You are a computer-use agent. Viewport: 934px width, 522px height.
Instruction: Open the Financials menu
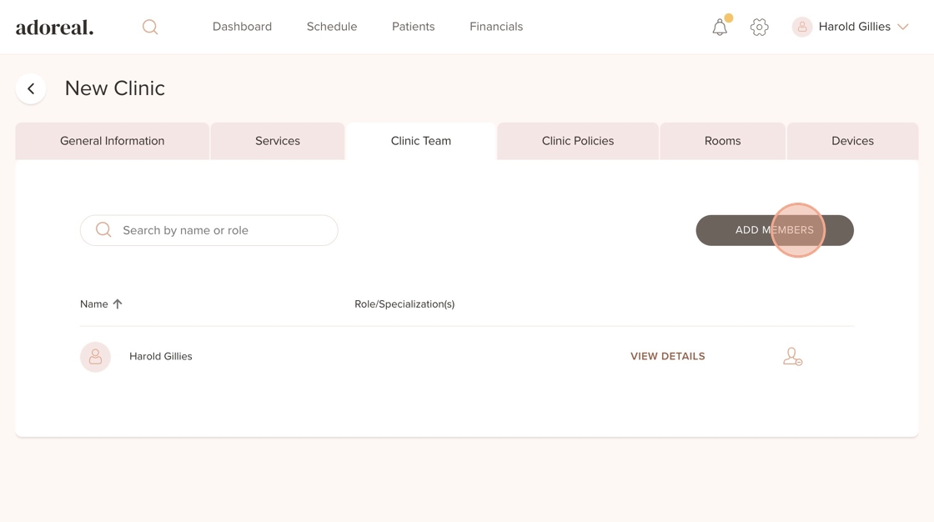pyautogui.click(x=496, y=26)
